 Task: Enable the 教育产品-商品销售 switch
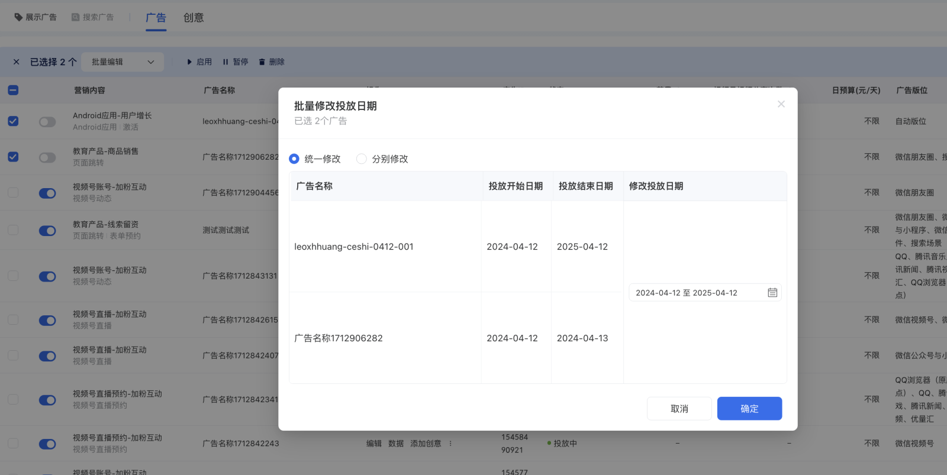47,157
